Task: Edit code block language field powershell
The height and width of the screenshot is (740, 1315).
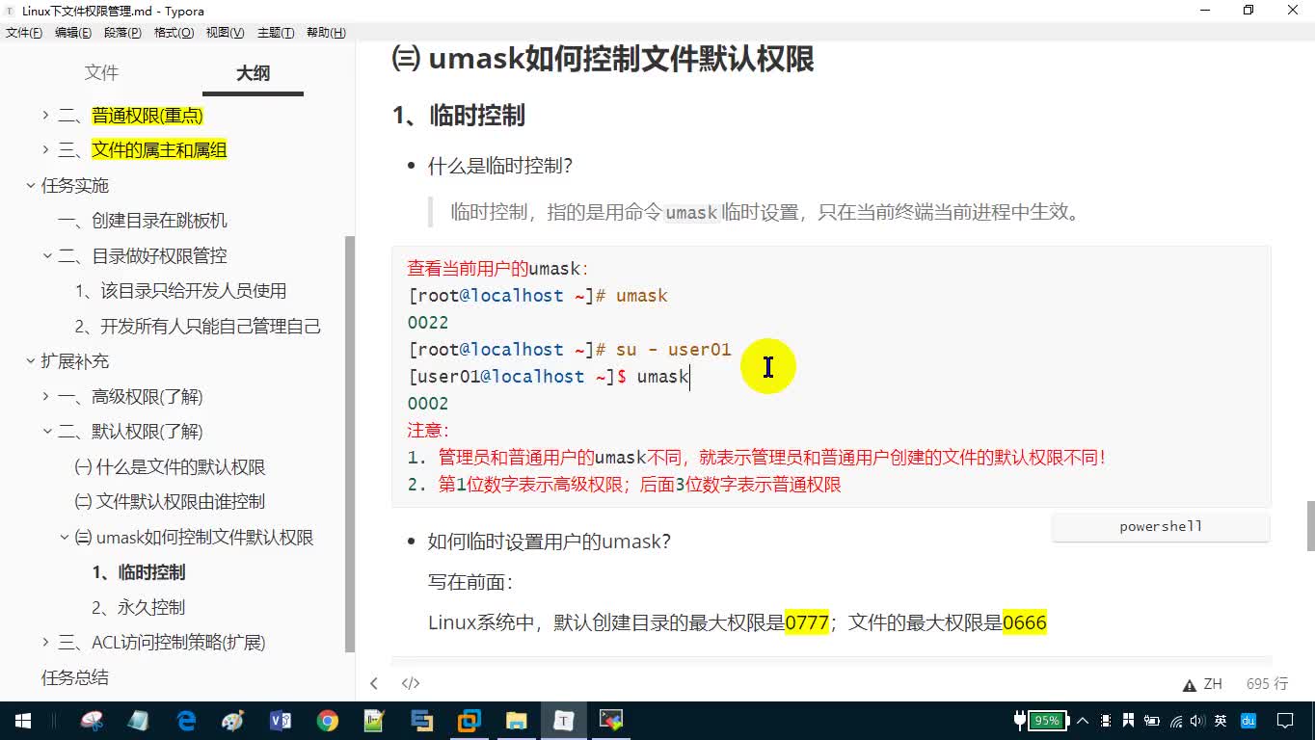Action: tap(1161, 527)
